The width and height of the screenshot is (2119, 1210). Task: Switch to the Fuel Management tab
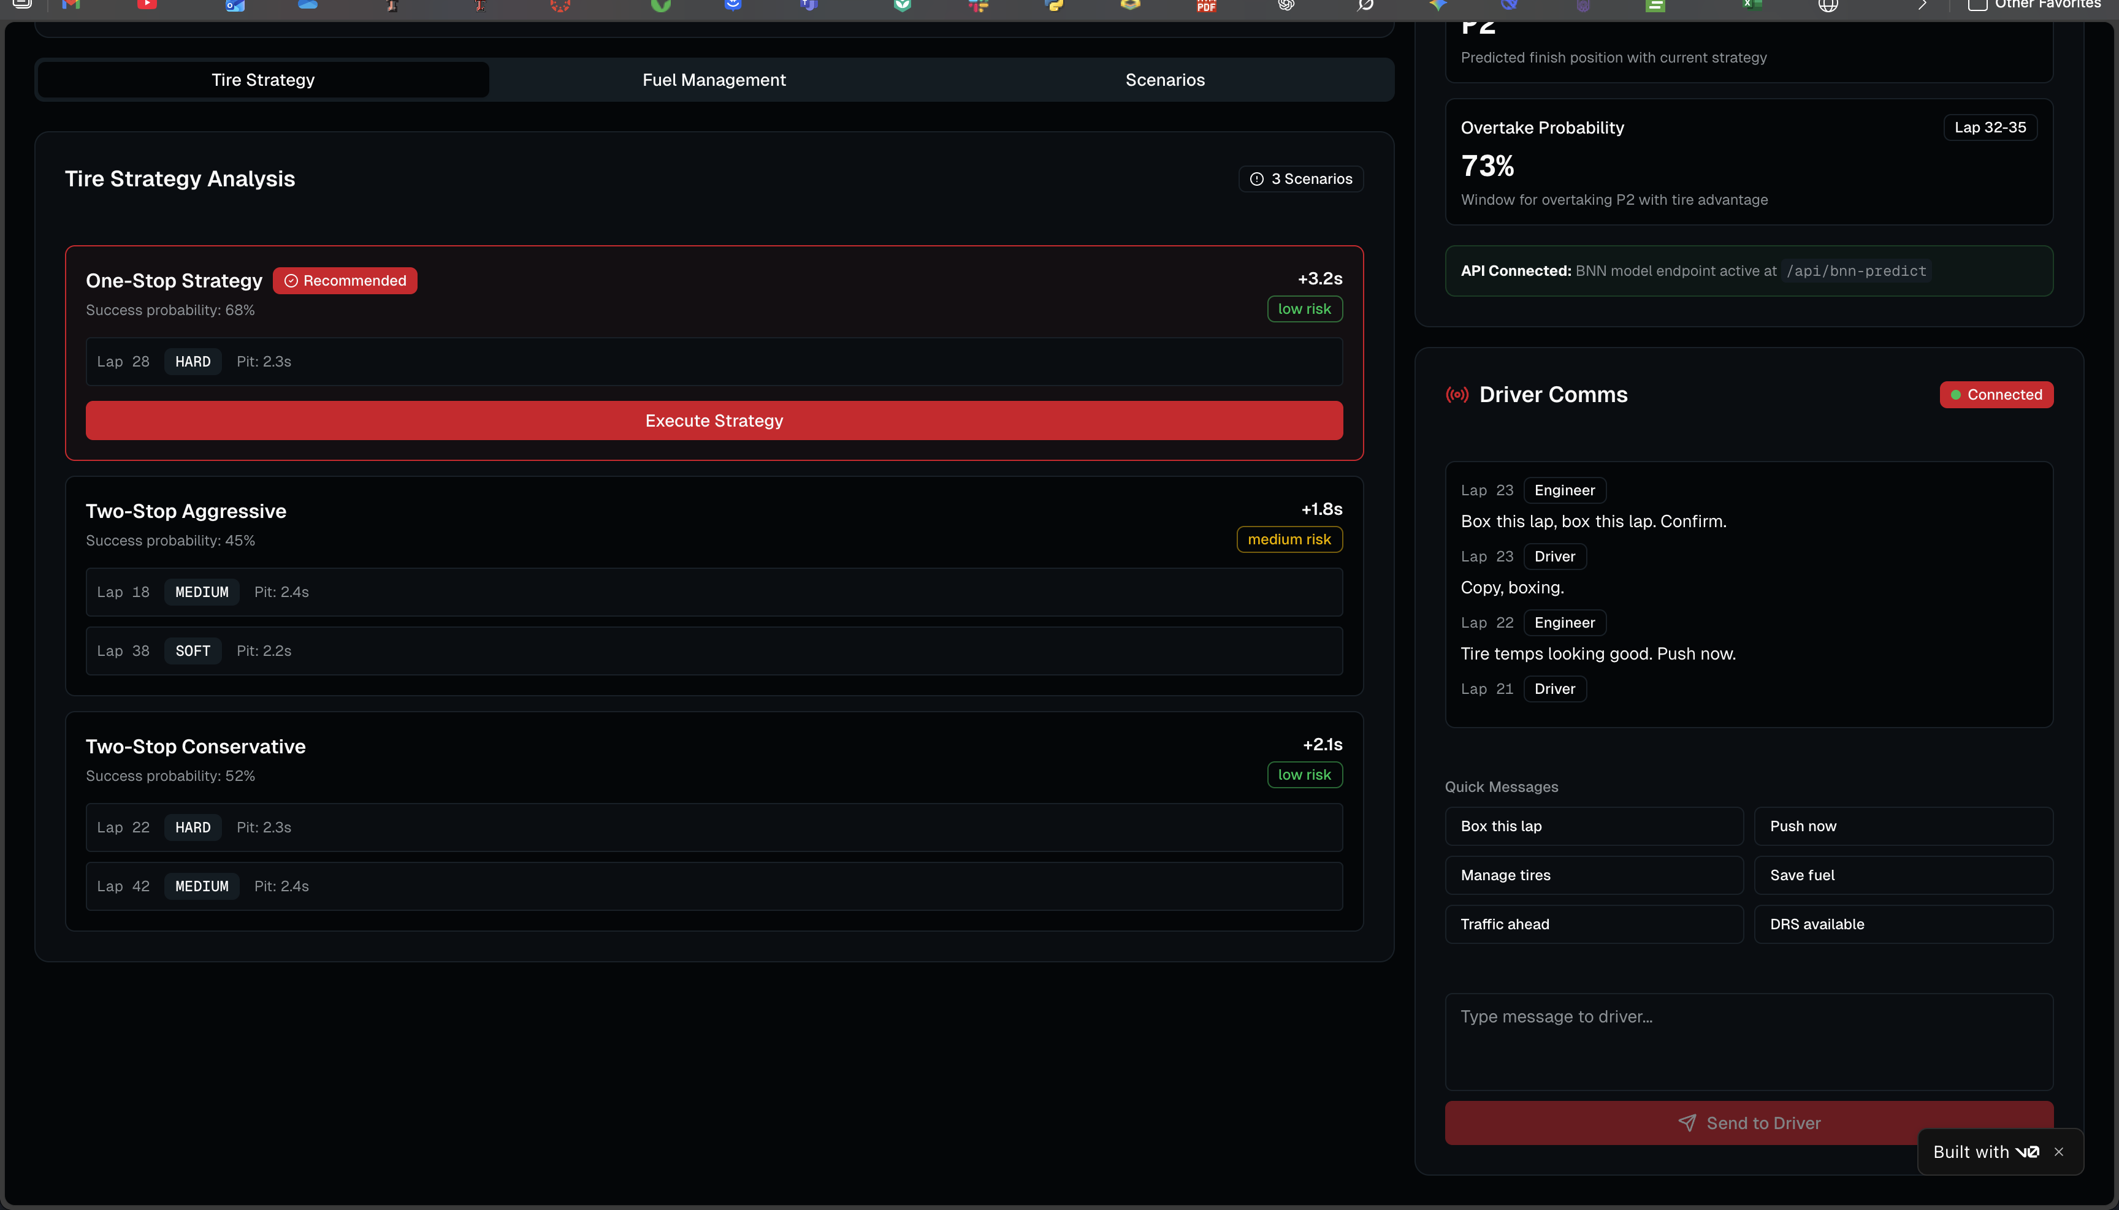pos(713,80)
